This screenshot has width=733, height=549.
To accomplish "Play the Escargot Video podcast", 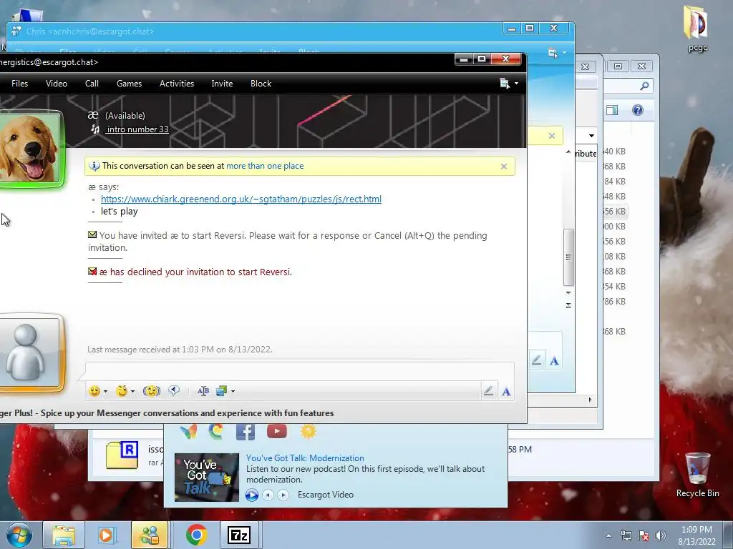I will point(252,495).
